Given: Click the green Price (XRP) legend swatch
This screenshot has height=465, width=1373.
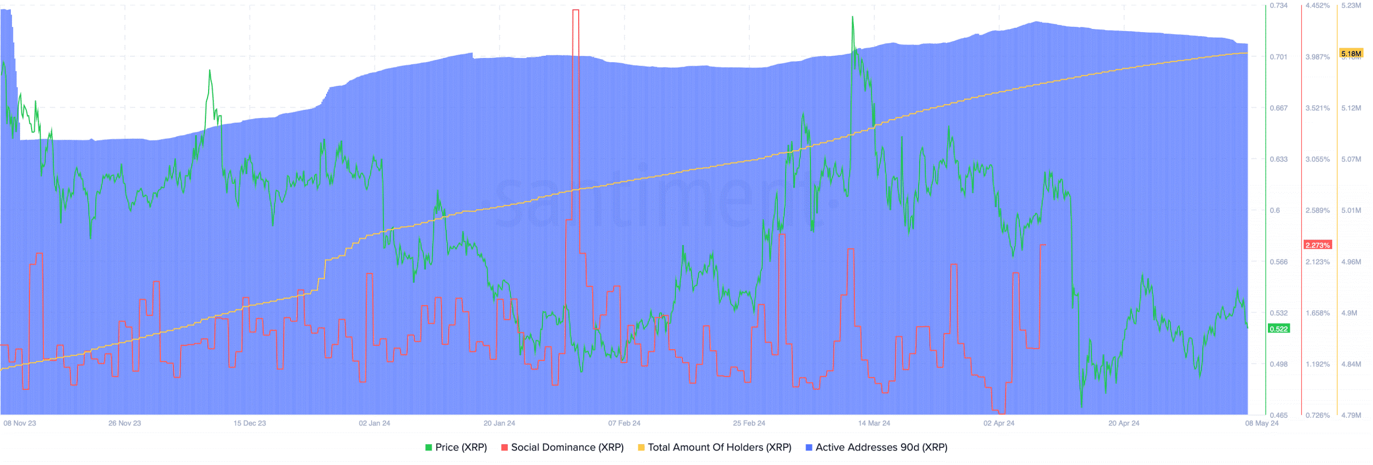Looking at the screenshot, I should [429, 448].
